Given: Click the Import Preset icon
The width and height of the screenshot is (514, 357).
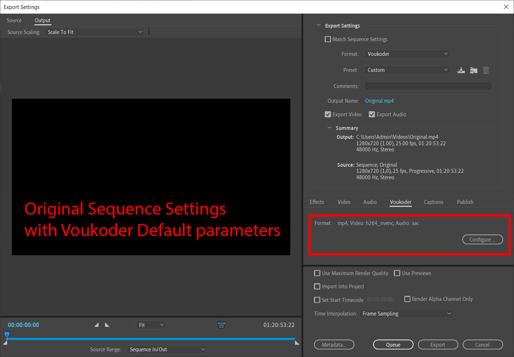Looking at the screenshot, I should point(473,70).
